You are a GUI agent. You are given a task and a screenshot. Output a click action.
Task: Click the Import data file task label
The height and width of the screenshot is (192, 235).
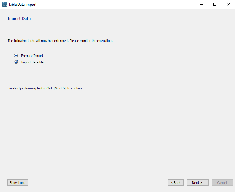[x=32, y=62]
